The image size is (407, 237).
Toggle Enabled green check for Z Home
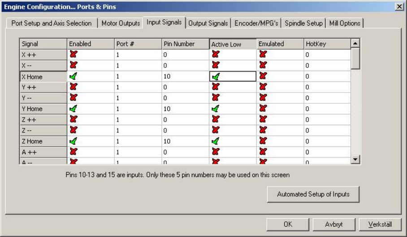pos(74,141)
